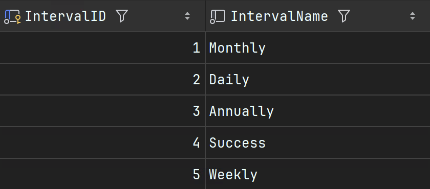Click the IntervalID cell with value 3
The image size is (430, 189).
[x=102, y=111]
